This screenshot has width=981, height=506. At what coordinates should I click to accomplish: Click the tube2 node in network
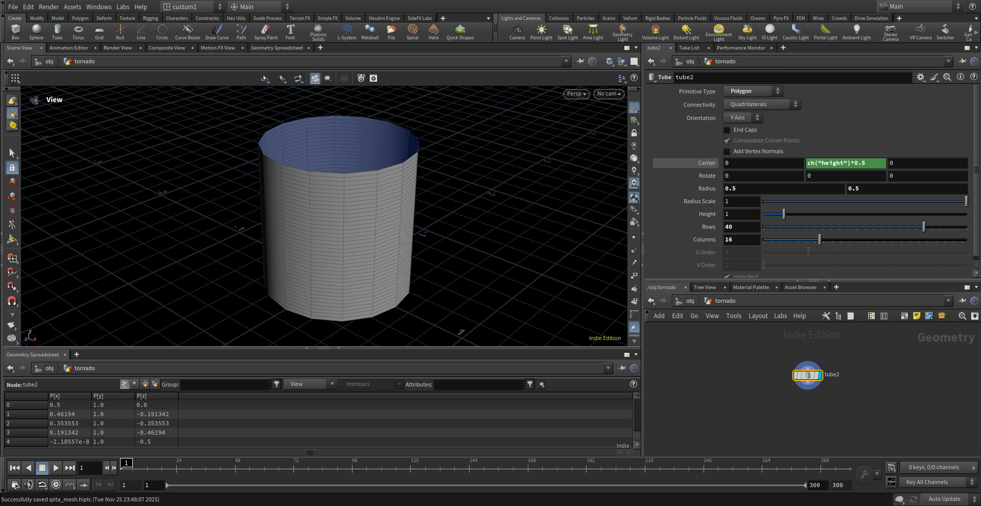tap(807, 375)
